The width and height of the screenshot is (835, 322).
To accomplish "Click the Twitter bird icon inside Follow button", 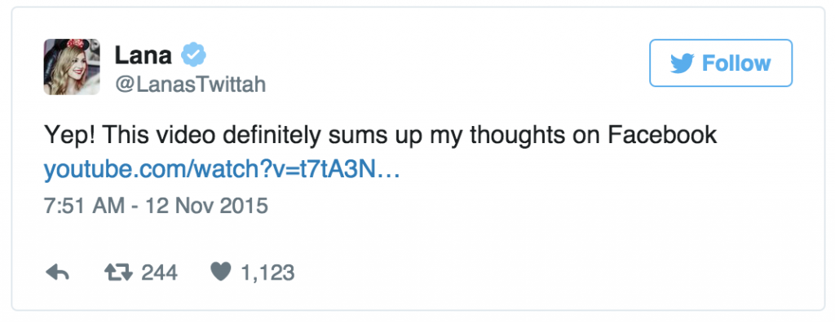I will pyautogui.click(x=682, y=63).
